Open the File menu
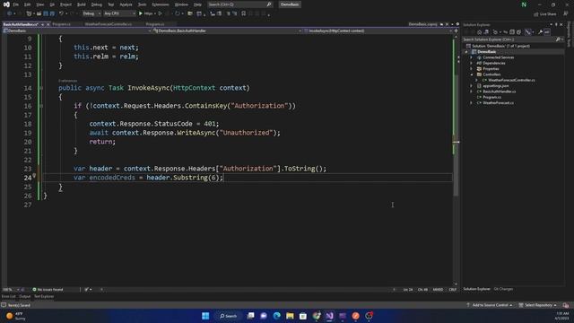This screenshot has width=574, height=323. [x=15, y=4]
